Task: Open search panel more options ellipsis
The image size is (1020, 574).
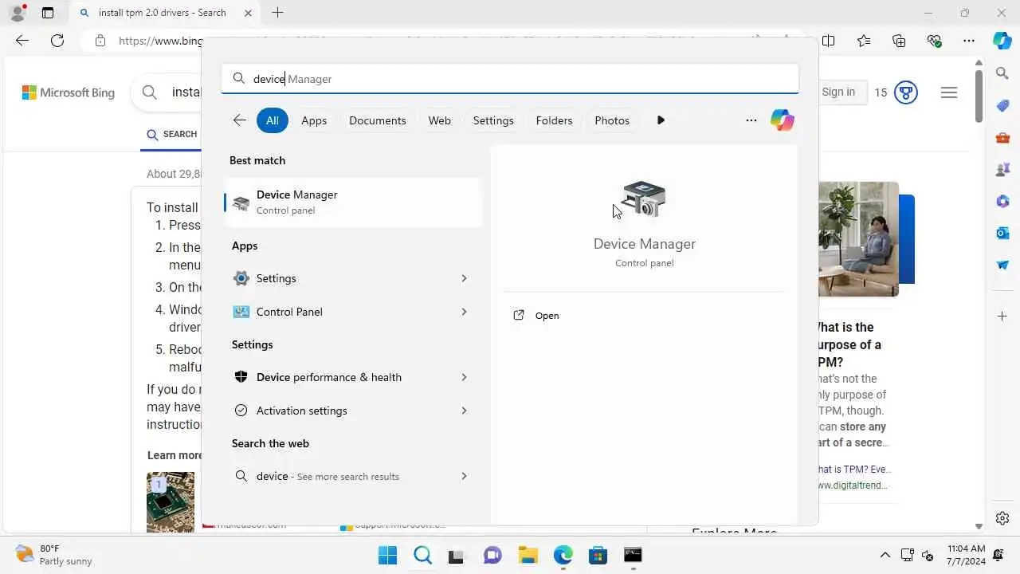Action: 751,120
